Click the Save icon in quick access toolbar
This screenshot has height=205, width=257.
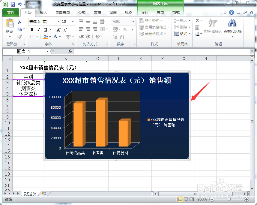pos(13,4)
